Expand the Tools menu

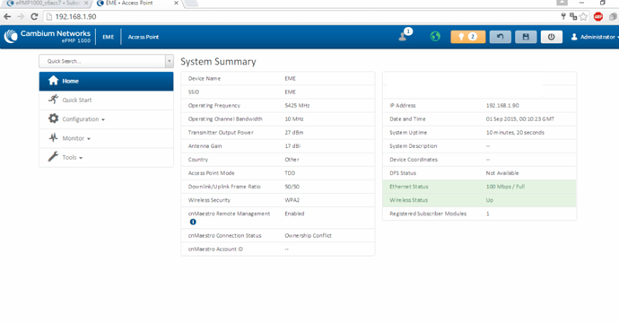pos(106,157)
